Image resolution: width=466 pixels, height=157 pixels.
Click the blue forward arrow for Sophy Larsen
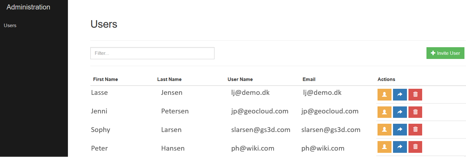(x=400, y=129)
